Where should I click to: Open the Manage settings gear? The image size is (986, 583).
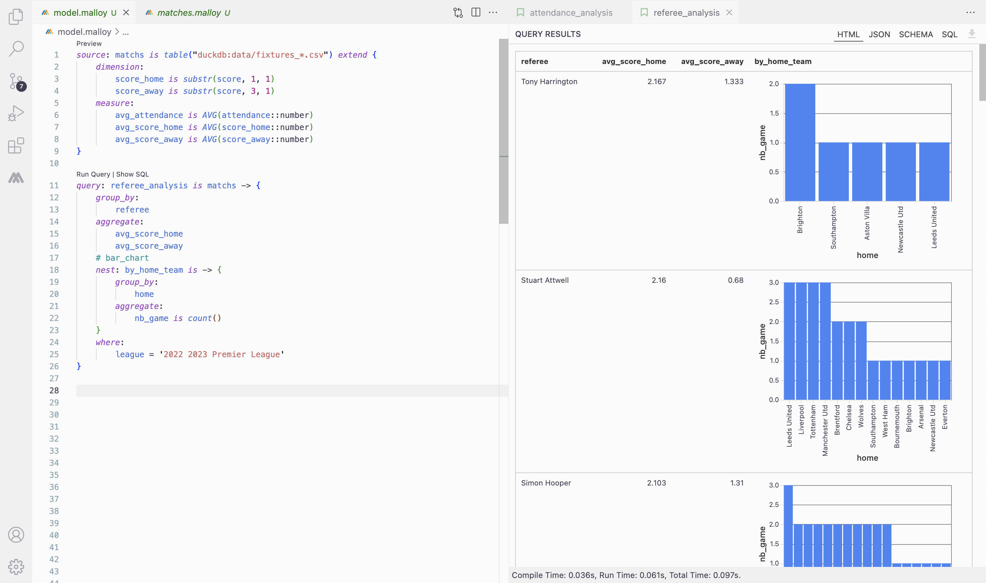pos(16,567)
